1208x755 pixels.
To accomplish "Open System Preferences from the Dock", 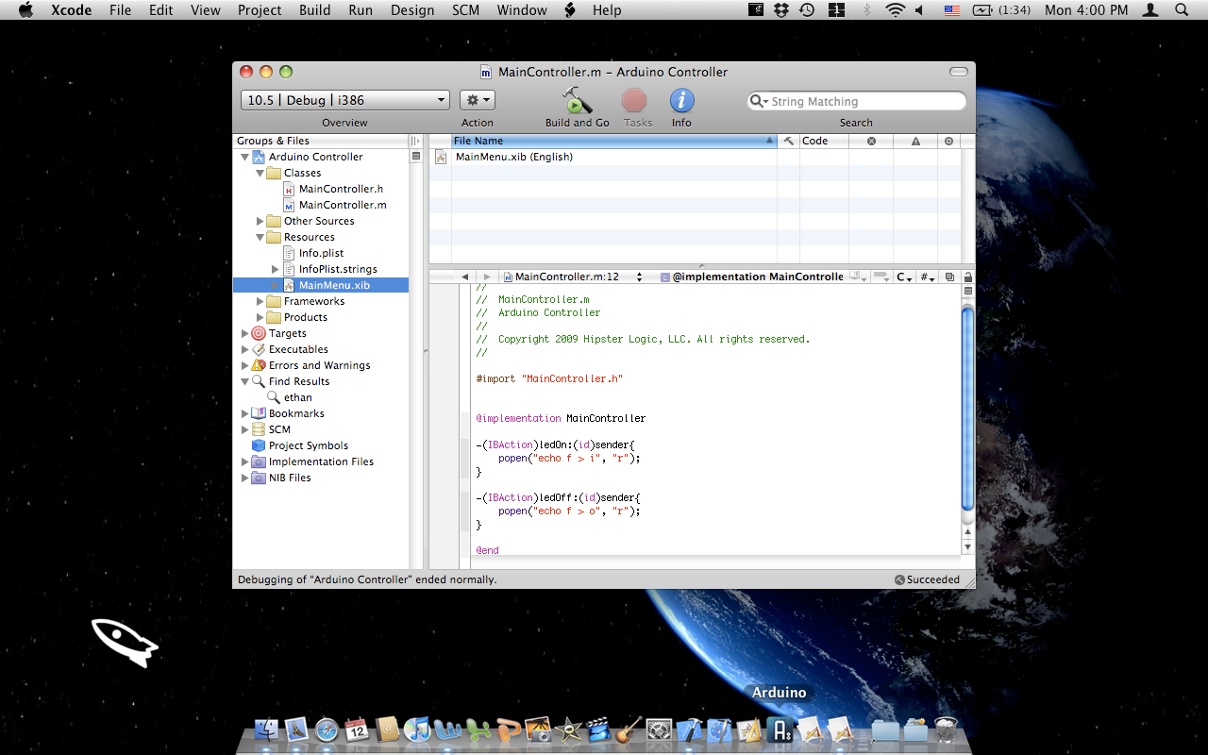I will [659, 730].
